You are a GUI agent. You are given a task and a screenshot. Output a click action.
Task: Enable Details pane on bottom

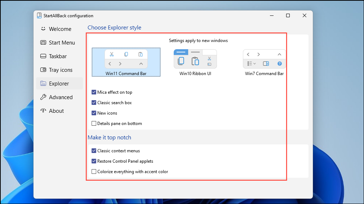tap(94, 123)
